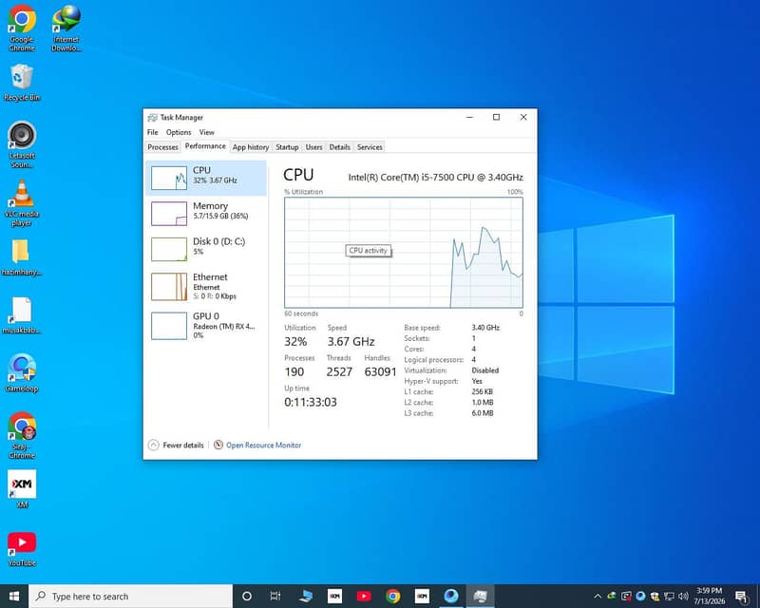760x608 pixels.
Task: Select the Performance tab
Action: click(205, 146)
